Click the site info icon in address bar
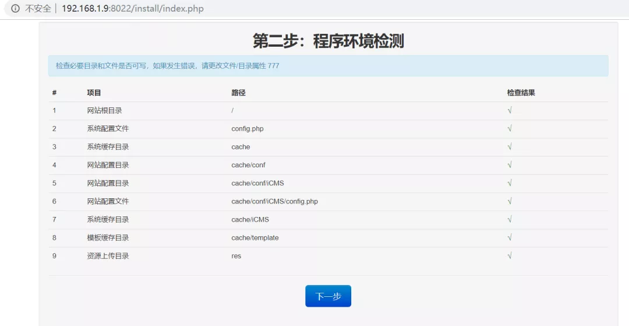 [15, 8]
